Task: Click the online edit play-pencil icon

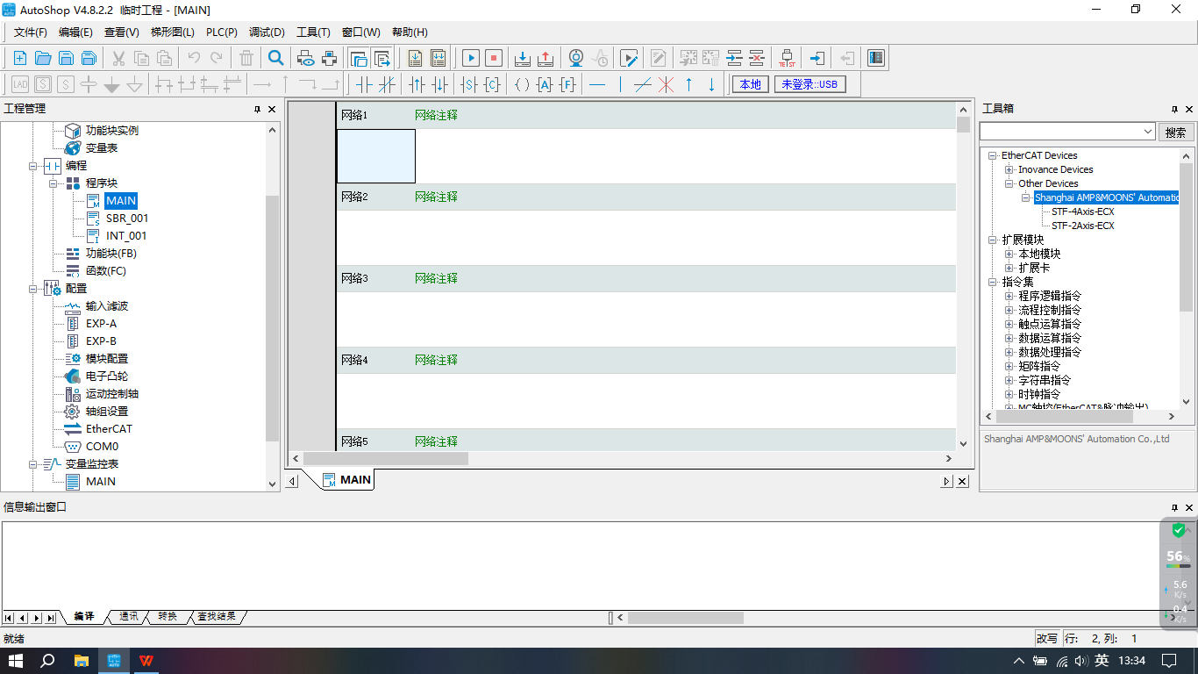Action: [x=629, y=58]
